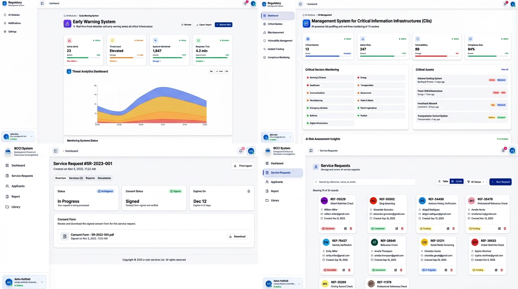Open the All Status filter dropdown
Screen dimensions: 518x289
[x=476, y=182]
